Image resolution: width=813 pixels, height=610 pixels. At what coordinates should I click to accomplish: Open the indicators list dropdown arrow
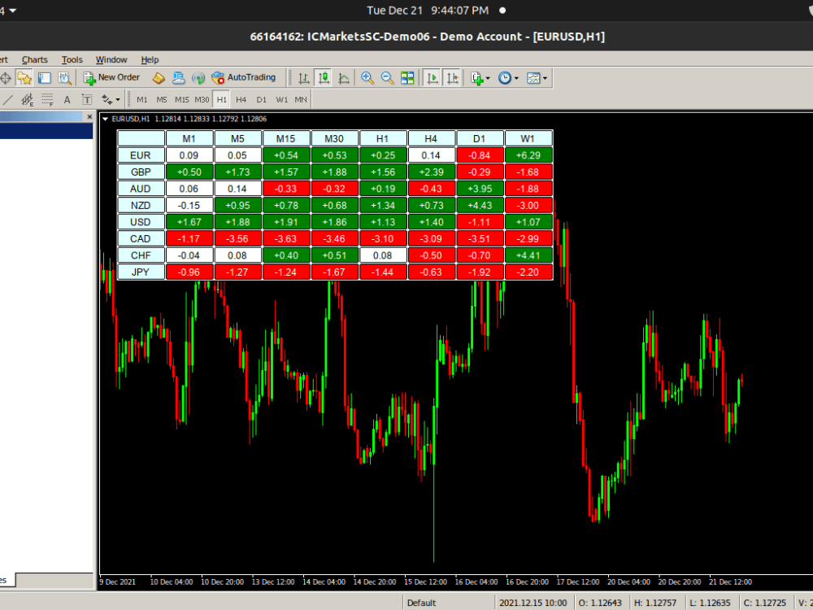point(488,79)
